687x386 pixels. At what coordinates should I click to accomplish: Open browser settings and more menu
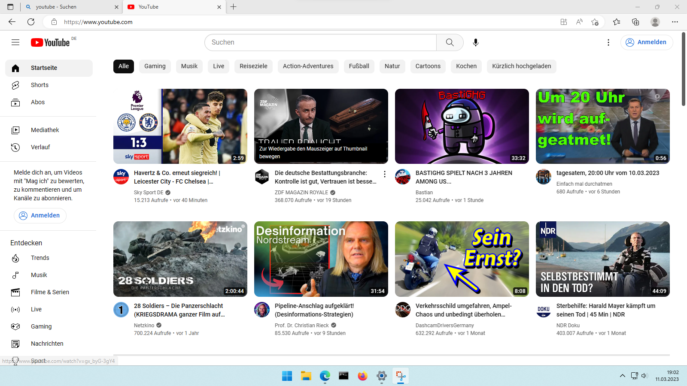coord(675,22)
